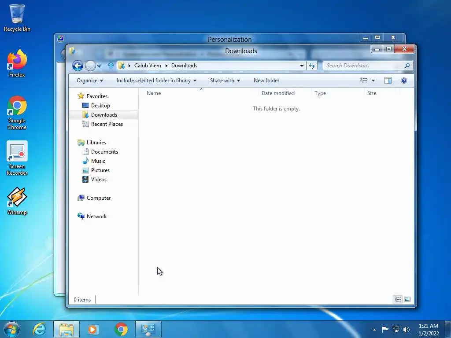The height and width of the screenshot is (338, 451).
Task: Click the Network globe icon
Action: coord(81,216)
